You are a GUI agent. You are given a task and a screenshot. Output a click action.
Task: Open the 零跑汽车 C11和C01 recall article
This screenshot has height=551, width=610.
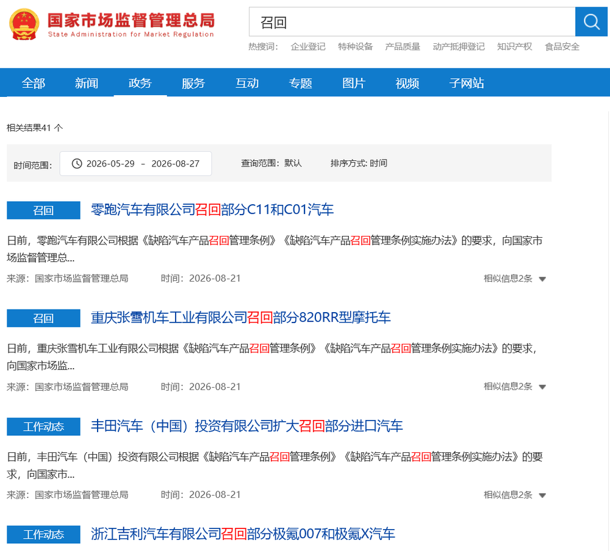pos(212,210)
